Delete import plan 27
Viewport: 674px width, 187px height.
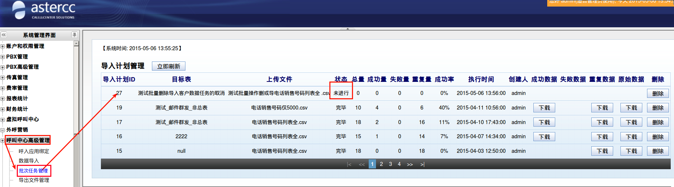(x=658, y=93)
